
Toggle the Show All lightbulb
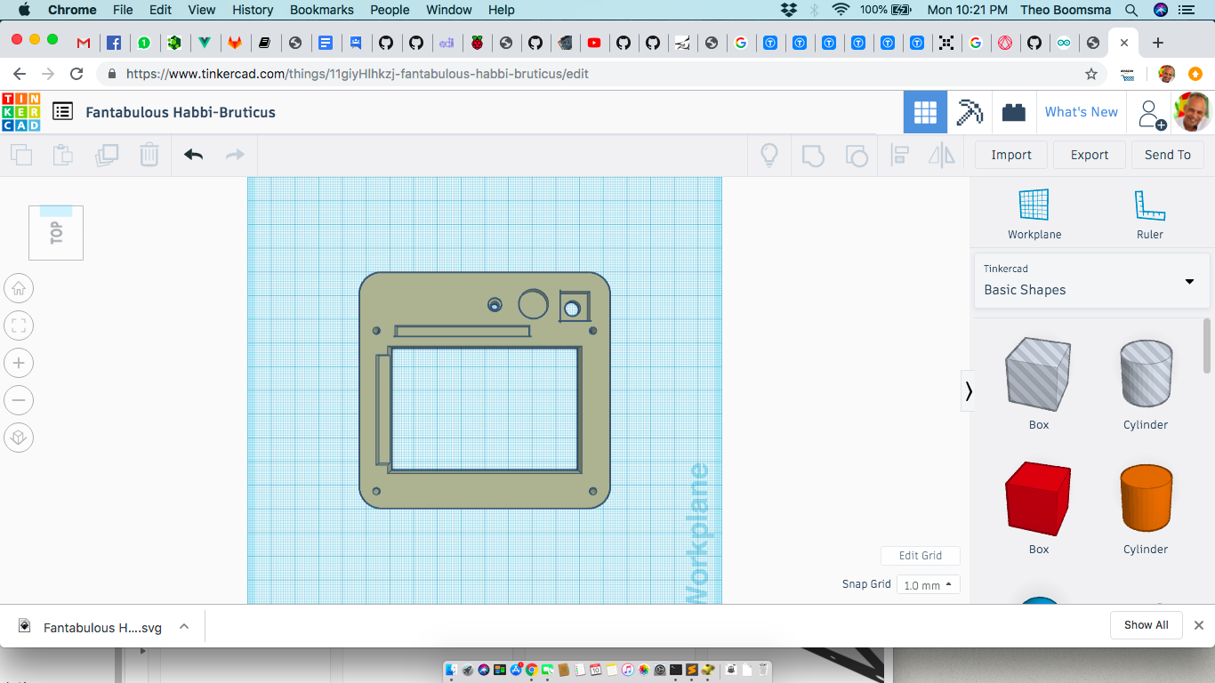tap(769, 156)
